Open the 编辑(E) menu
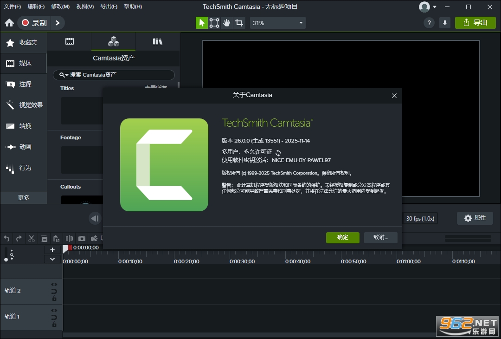501x339 pixels. point(36,7)
